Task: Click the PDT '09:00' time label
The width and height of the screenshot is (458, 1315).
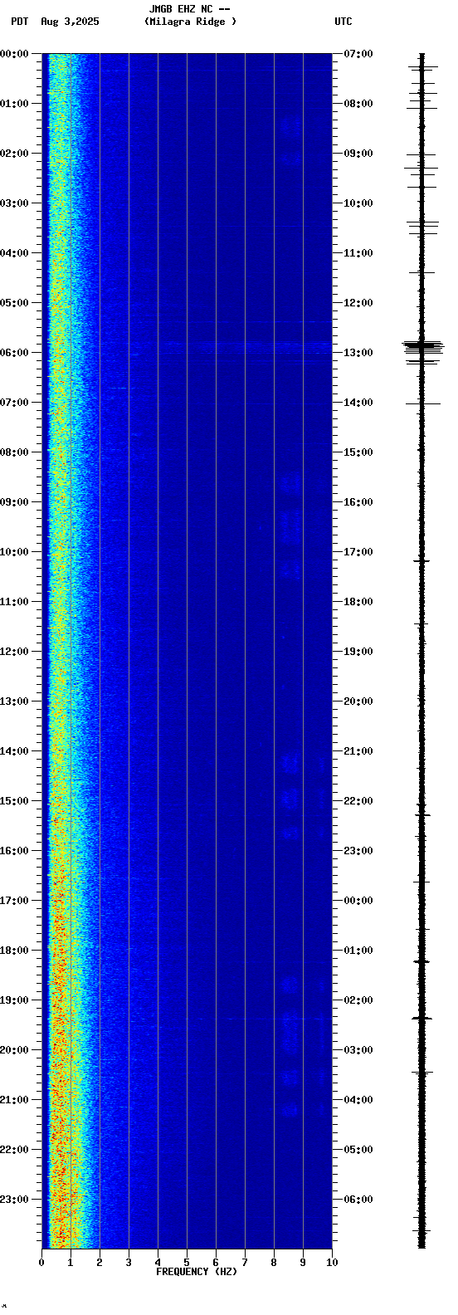Action: point(14,502)
